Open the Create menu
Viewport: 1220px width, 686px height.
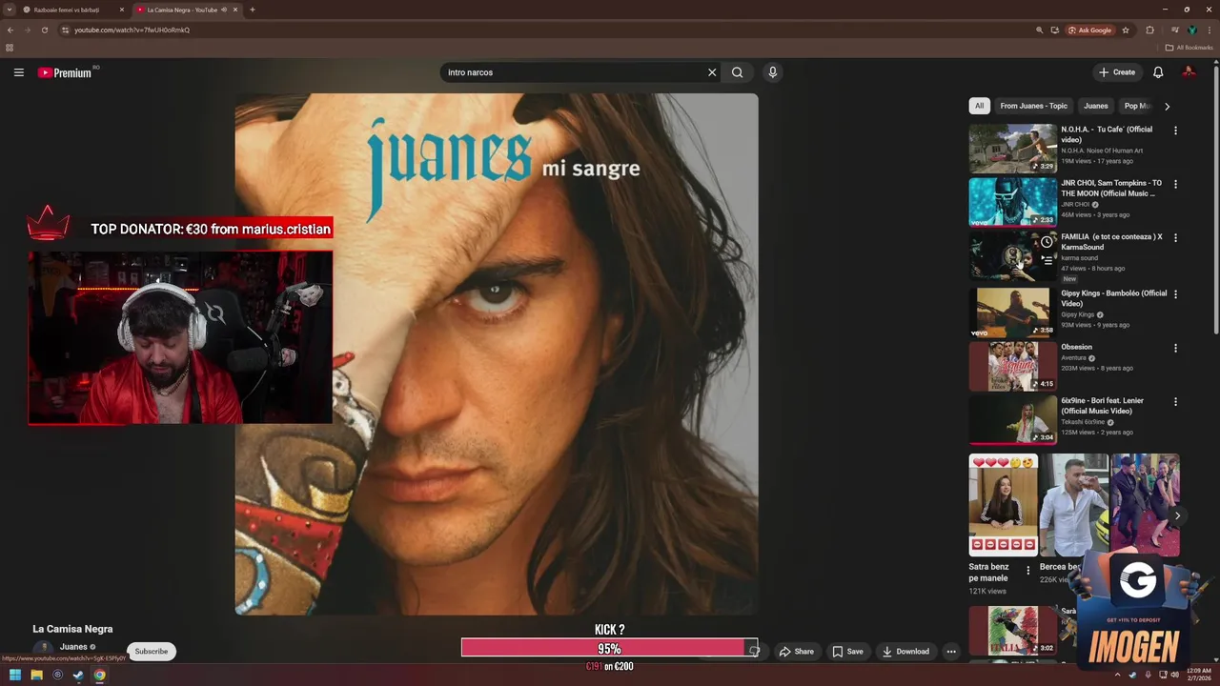coord(1117,72)
